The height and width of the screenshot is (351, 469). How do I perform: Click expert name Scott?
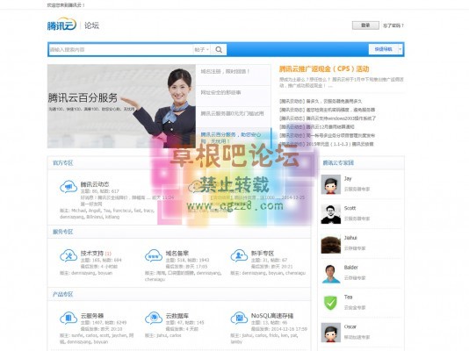(350, 208)
